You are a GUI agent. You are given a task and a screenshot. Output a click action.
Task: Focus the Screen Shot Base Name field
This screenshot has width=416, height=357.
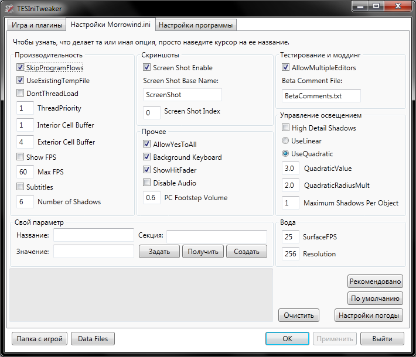[182, 95]
